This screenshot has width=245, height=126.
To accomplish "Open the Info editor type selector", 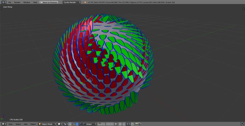I will (x=4, y=2).
